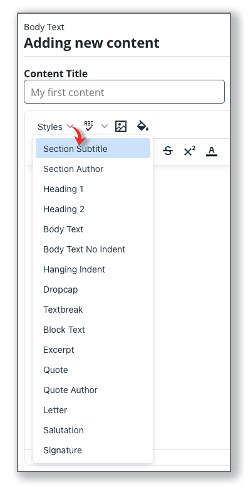The image size is (248, 486).
Task: Choose Quote style from list
Action: click(x=93, y=370)
